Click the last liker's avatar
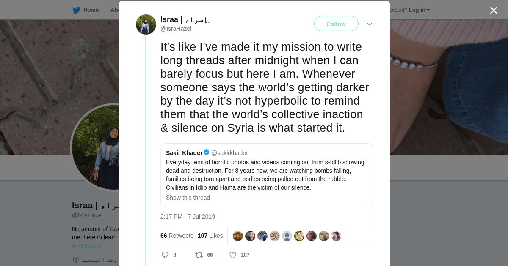This screenshot has width=508, height=266. pos(336,236)
